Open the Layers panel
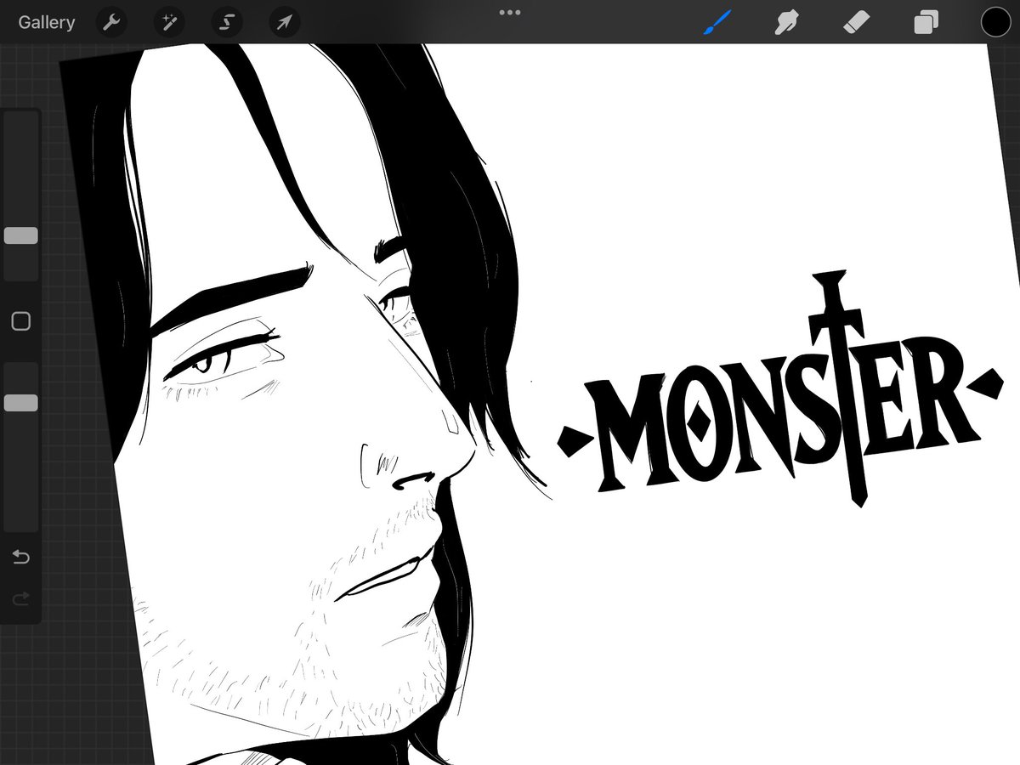 click(x=926, y=22)
